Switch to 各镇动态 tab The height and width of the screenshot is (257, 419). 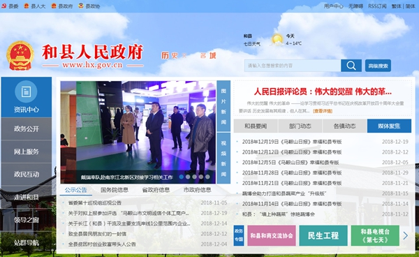[x=344, y=126]
